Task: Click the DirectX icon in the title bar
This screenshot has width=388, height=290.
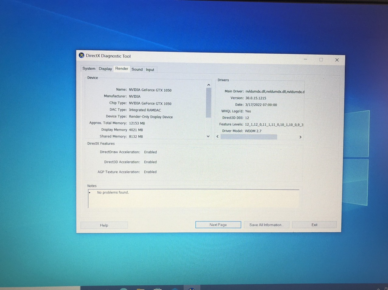Action: 81,55
